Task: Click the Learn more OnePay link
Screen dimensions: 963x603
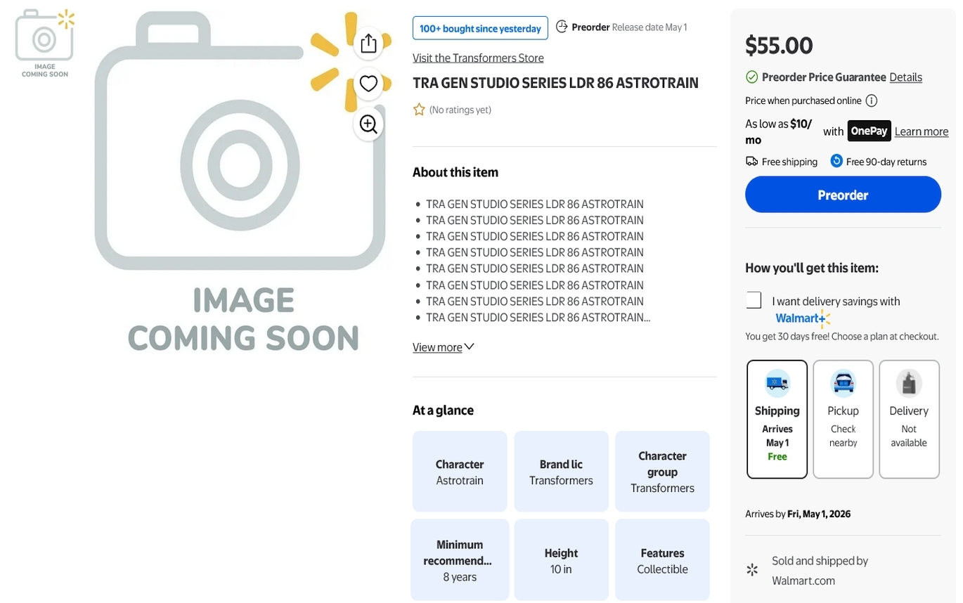Action: [921, 131]
